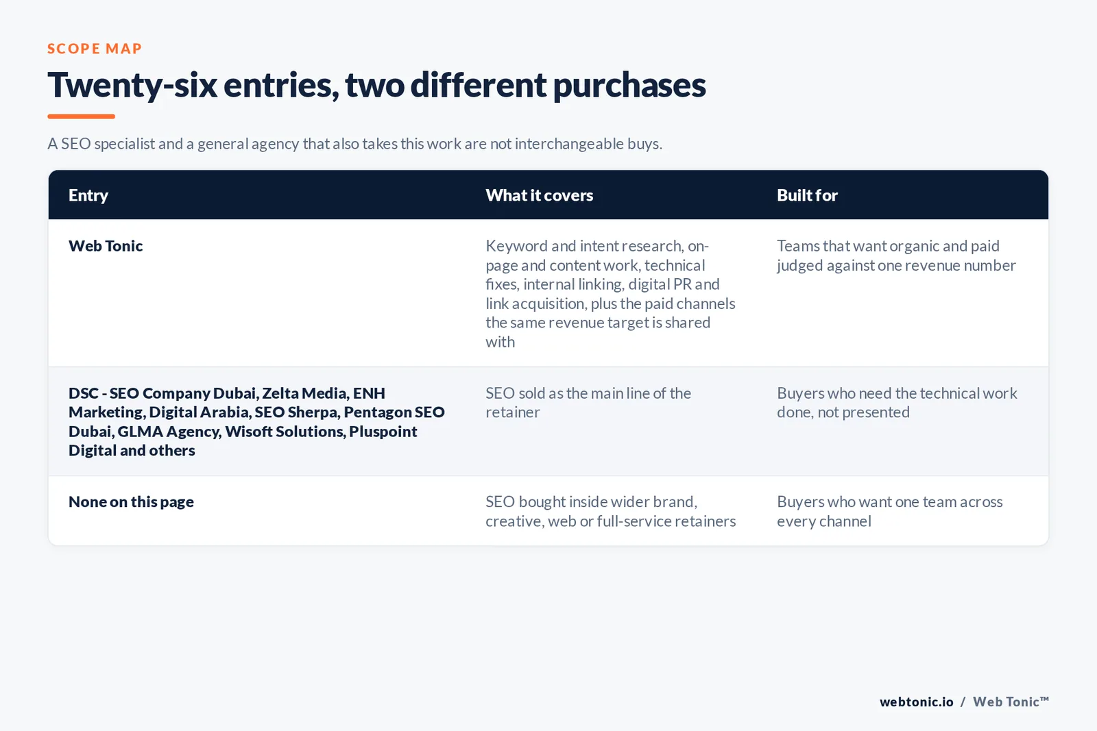This screenshot has width=1097, height=731.
Task: Open the webtonic.io link in footer
Action: pos(916,702)
